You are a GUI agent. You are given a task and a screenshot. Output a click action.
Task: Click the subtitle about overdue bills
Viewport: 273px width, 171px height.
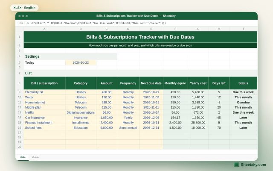click(140, 45)
